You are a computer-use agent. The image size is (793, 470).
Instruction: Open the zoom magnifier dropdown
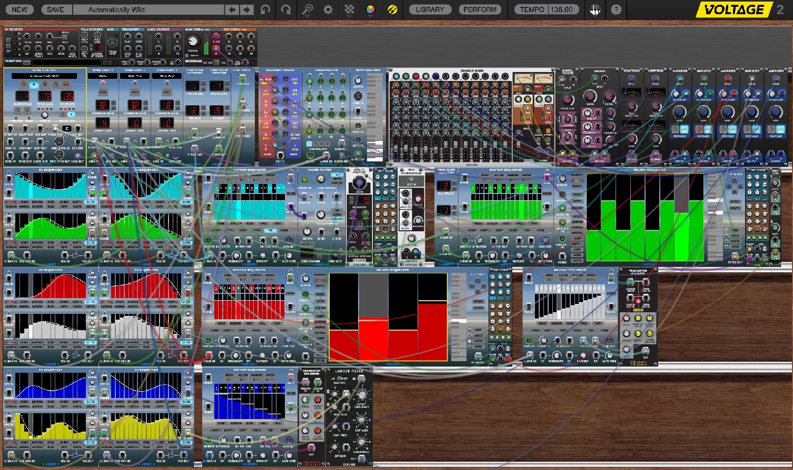307,9
